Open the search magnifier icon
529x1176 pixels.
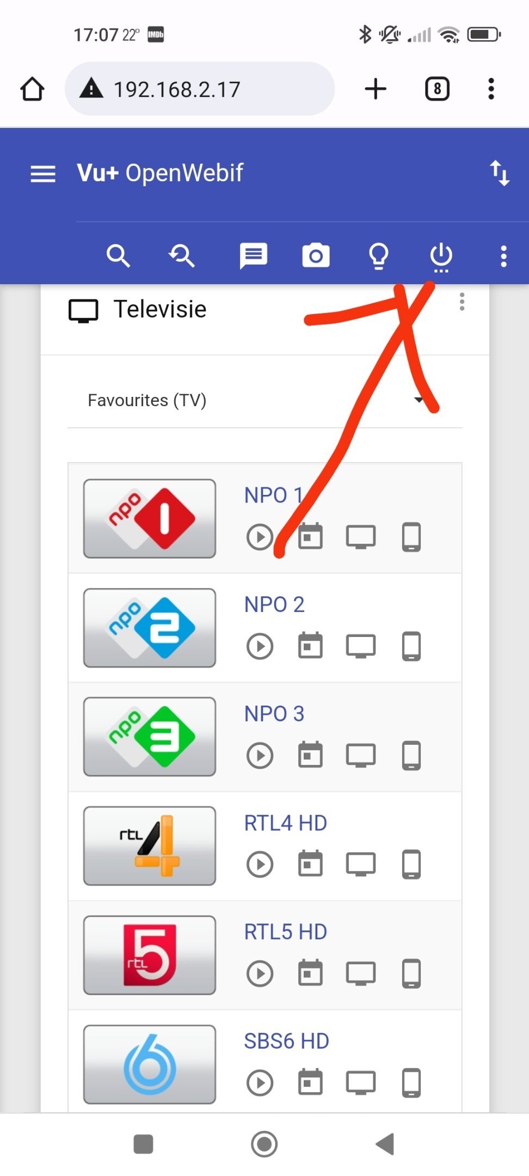point(118,255)
